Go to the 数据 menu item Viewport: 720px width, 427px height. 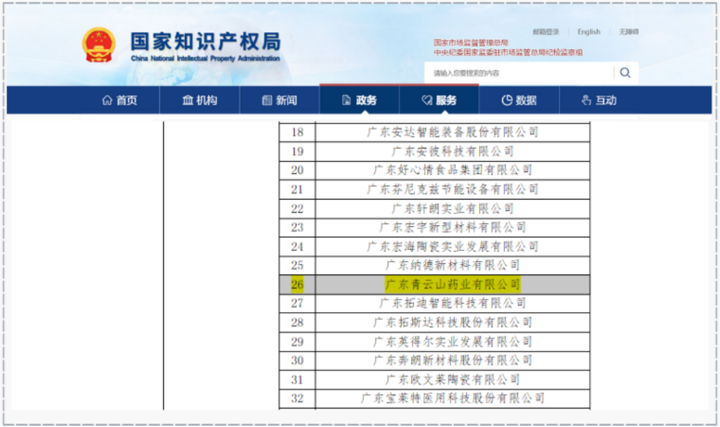(x=519, y=100)
